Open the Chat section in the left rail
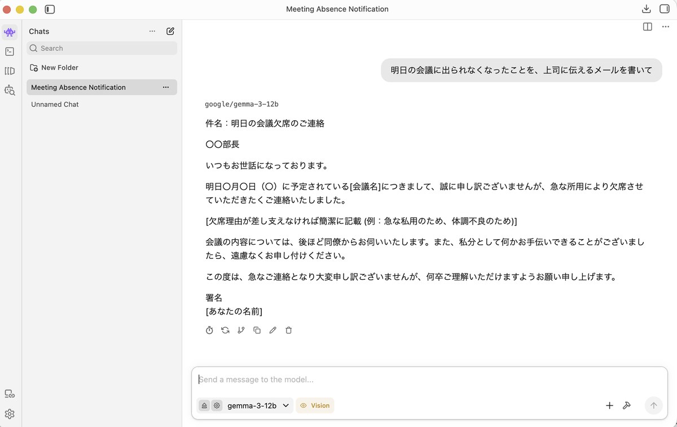Screen dimensions: 677x427 tap(10, 32)
